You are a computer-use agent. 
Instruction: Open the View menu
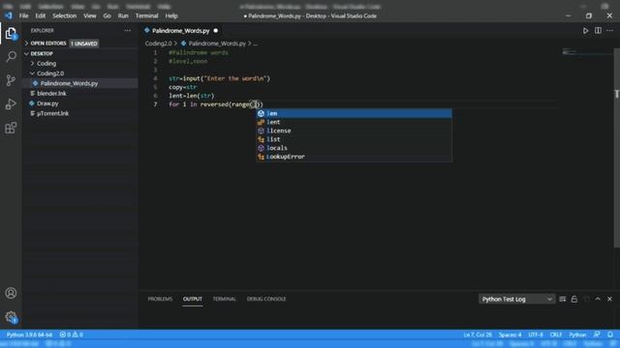click(90, 15)
